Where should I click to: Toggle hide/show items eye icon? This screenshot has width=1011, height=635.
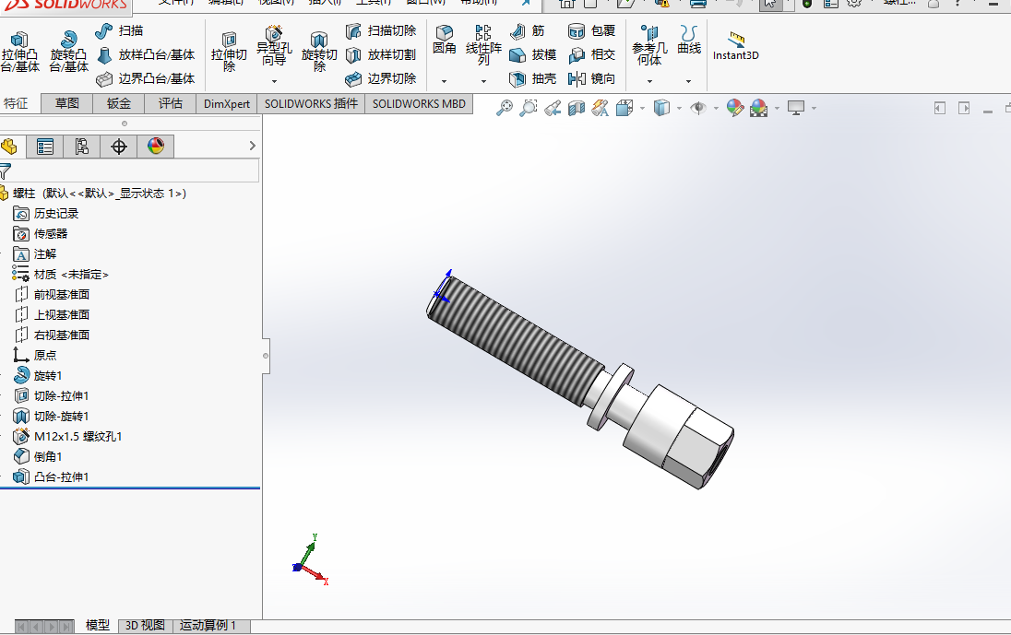pos(697,108)
